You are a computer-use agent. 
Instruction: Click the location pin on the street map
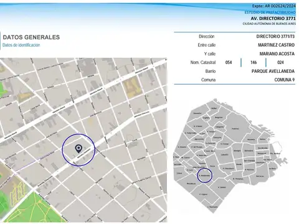pyautogui.click(x=78, y=149)
